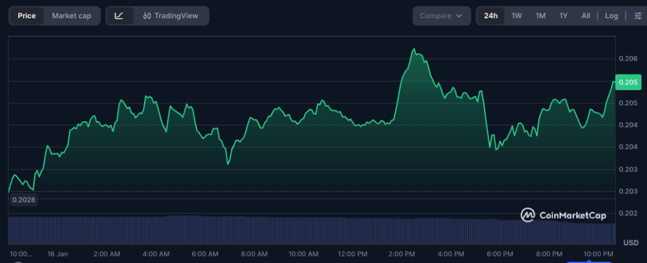Screen dimensions: 647x263
Task: Change chart range to 1Y
Action: click(x=563, y=16)
